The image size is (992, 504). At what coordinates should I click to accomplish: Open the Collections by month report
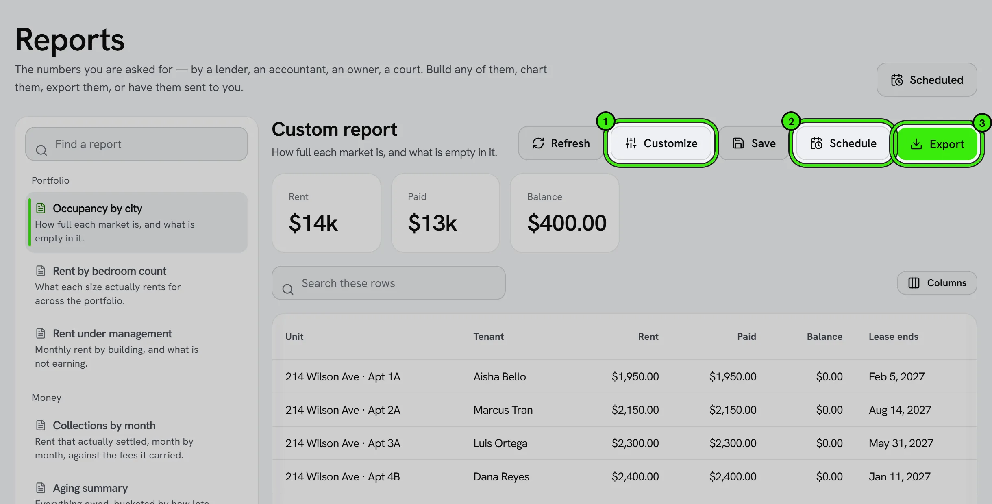137,439
